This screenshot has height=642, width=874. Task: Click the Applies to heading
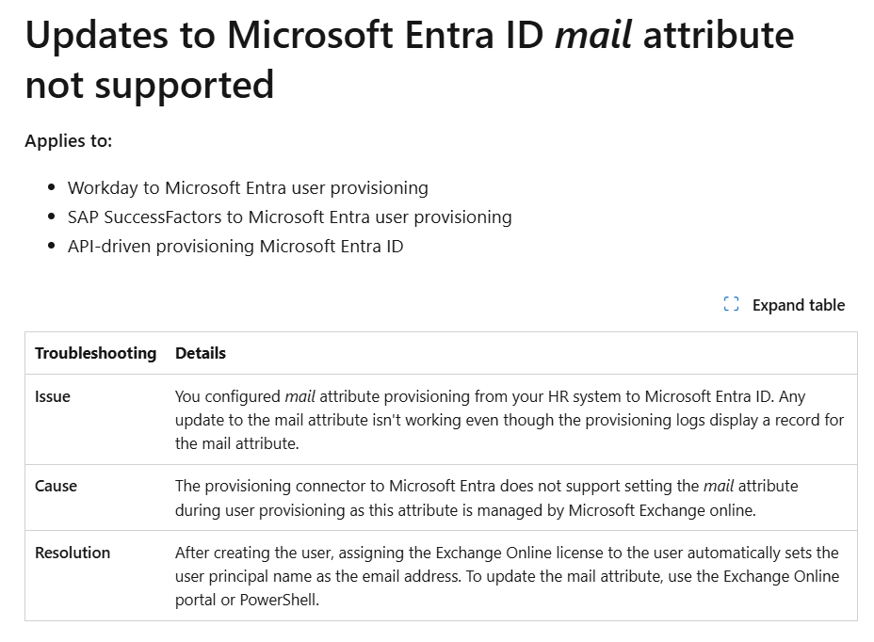(69, 139)
